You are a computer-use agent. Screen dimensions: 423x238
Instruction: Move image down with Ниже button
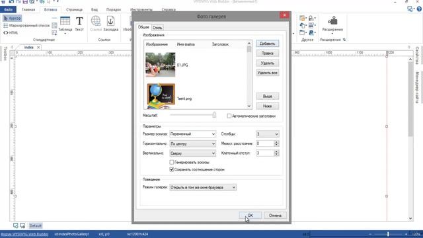(x=267, y=106)
